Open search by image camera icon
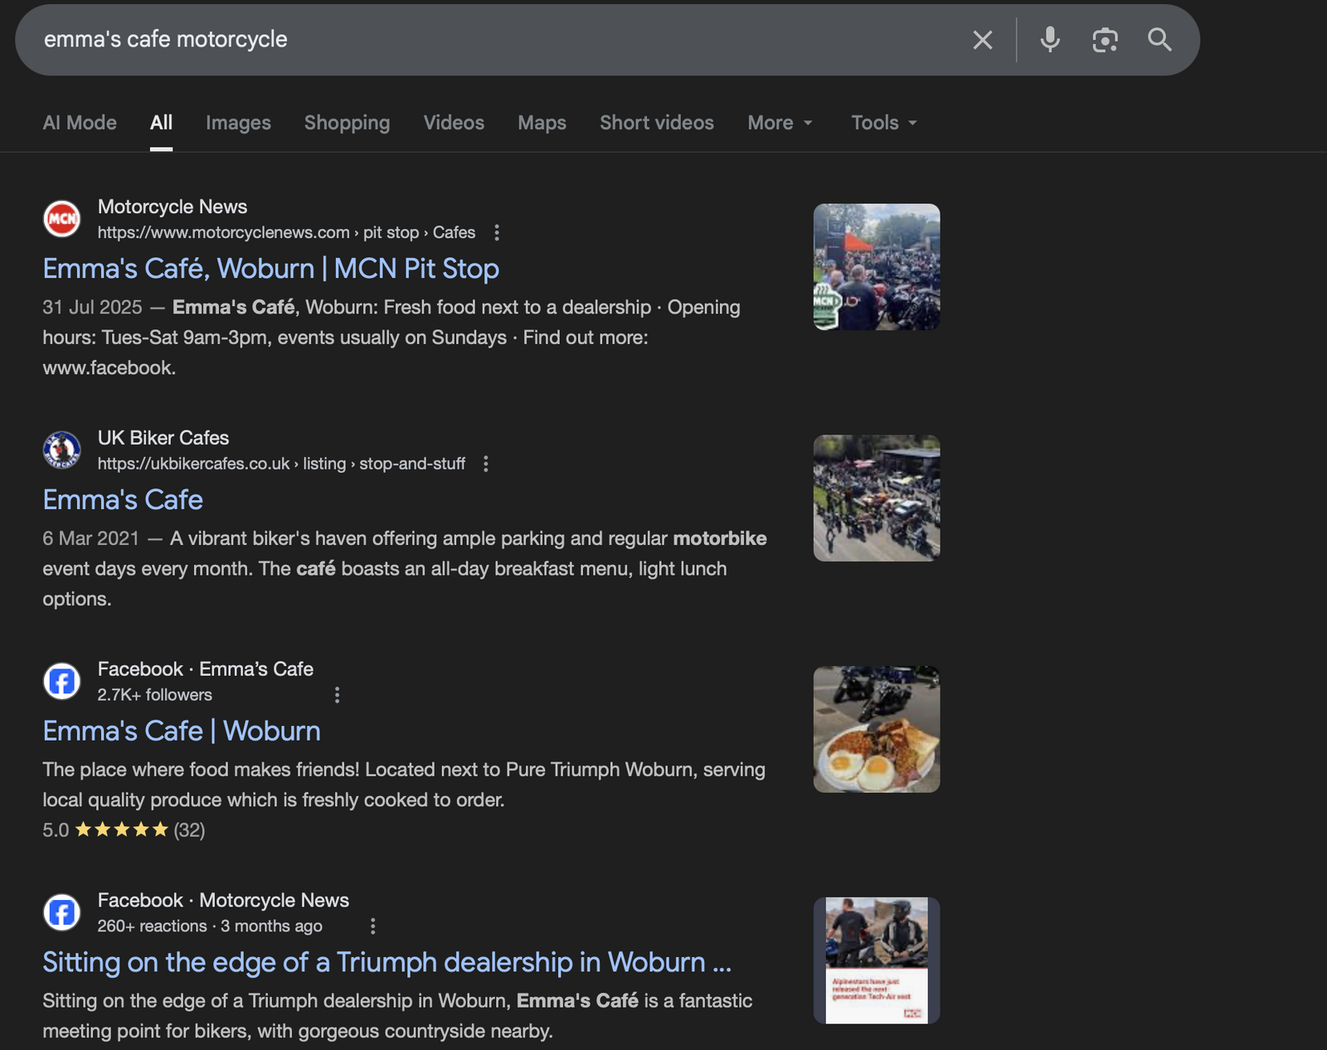Viewport: 1327px width, 1050px height. click(x=1105, y=40)
